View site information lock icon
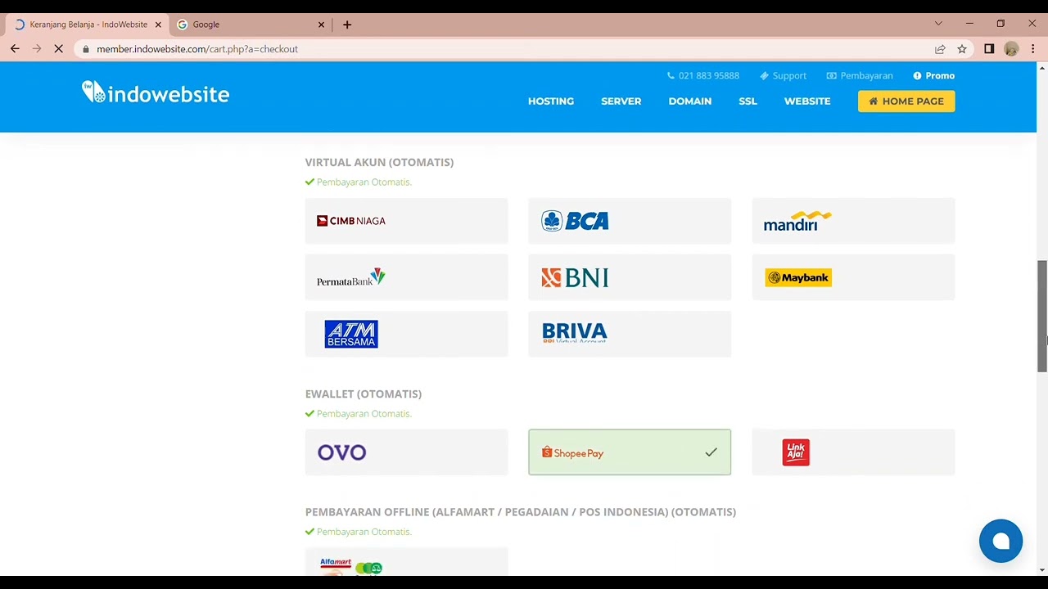Image resolution: width=1048 pixels, height=589 pixels. [x=85, y=49]
